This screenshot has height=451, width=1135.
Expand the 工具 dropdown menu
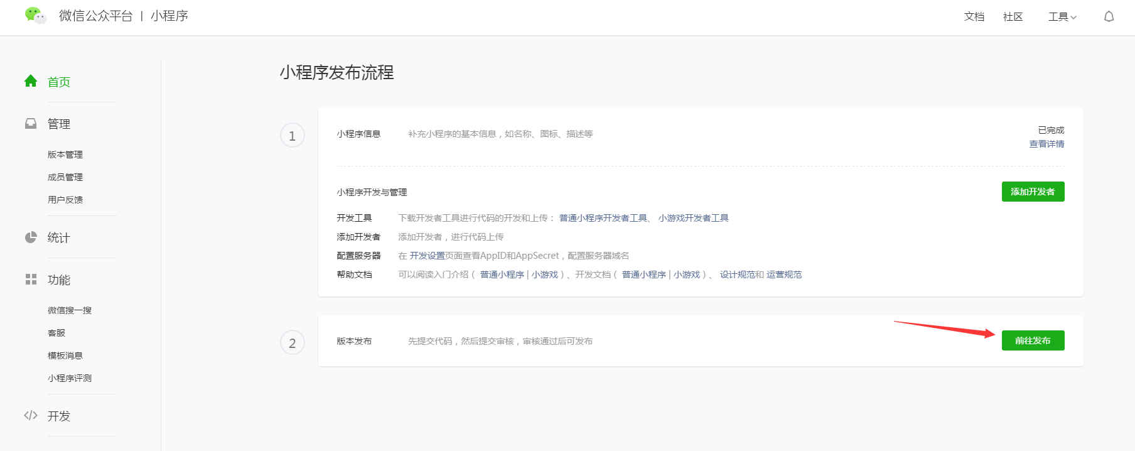coord(1062,17)
